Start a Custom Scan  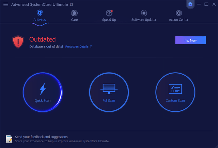coord(175,92)
